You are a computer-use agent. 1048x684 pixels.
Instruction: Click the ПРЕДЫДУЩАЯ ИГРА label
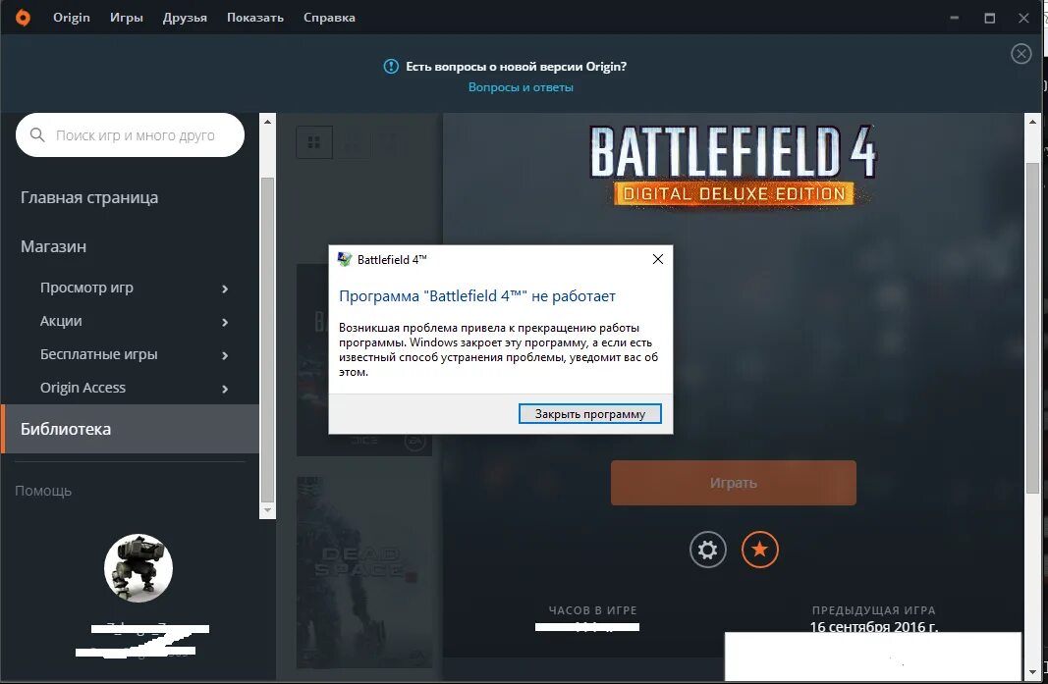tap(873, 609)
